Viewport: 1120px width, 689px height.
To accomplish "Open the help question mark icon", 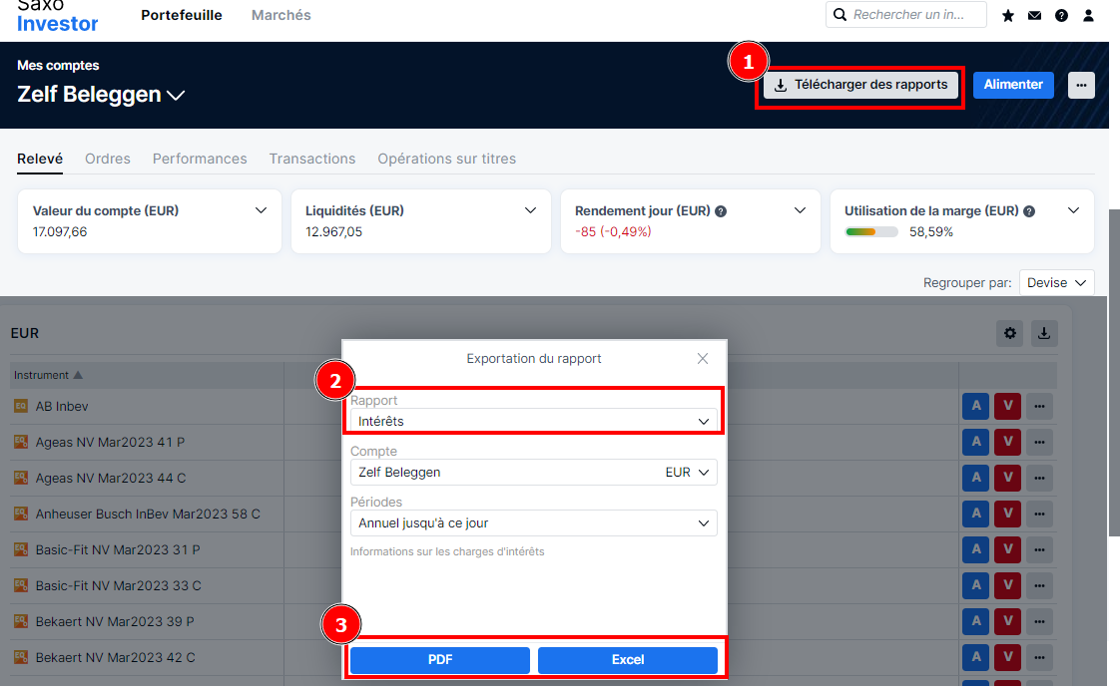I will click(x=1061, y=15).
